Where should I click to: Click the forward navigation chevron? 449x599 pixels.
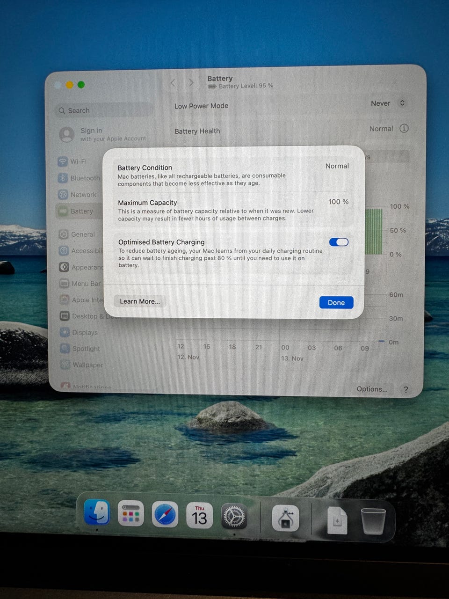coord(191,83)
